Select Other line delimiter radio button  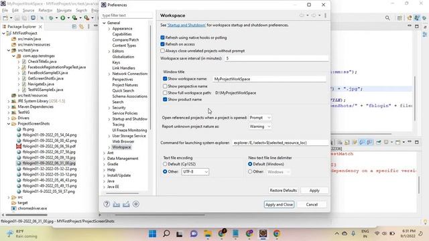[x=250, y=171]
